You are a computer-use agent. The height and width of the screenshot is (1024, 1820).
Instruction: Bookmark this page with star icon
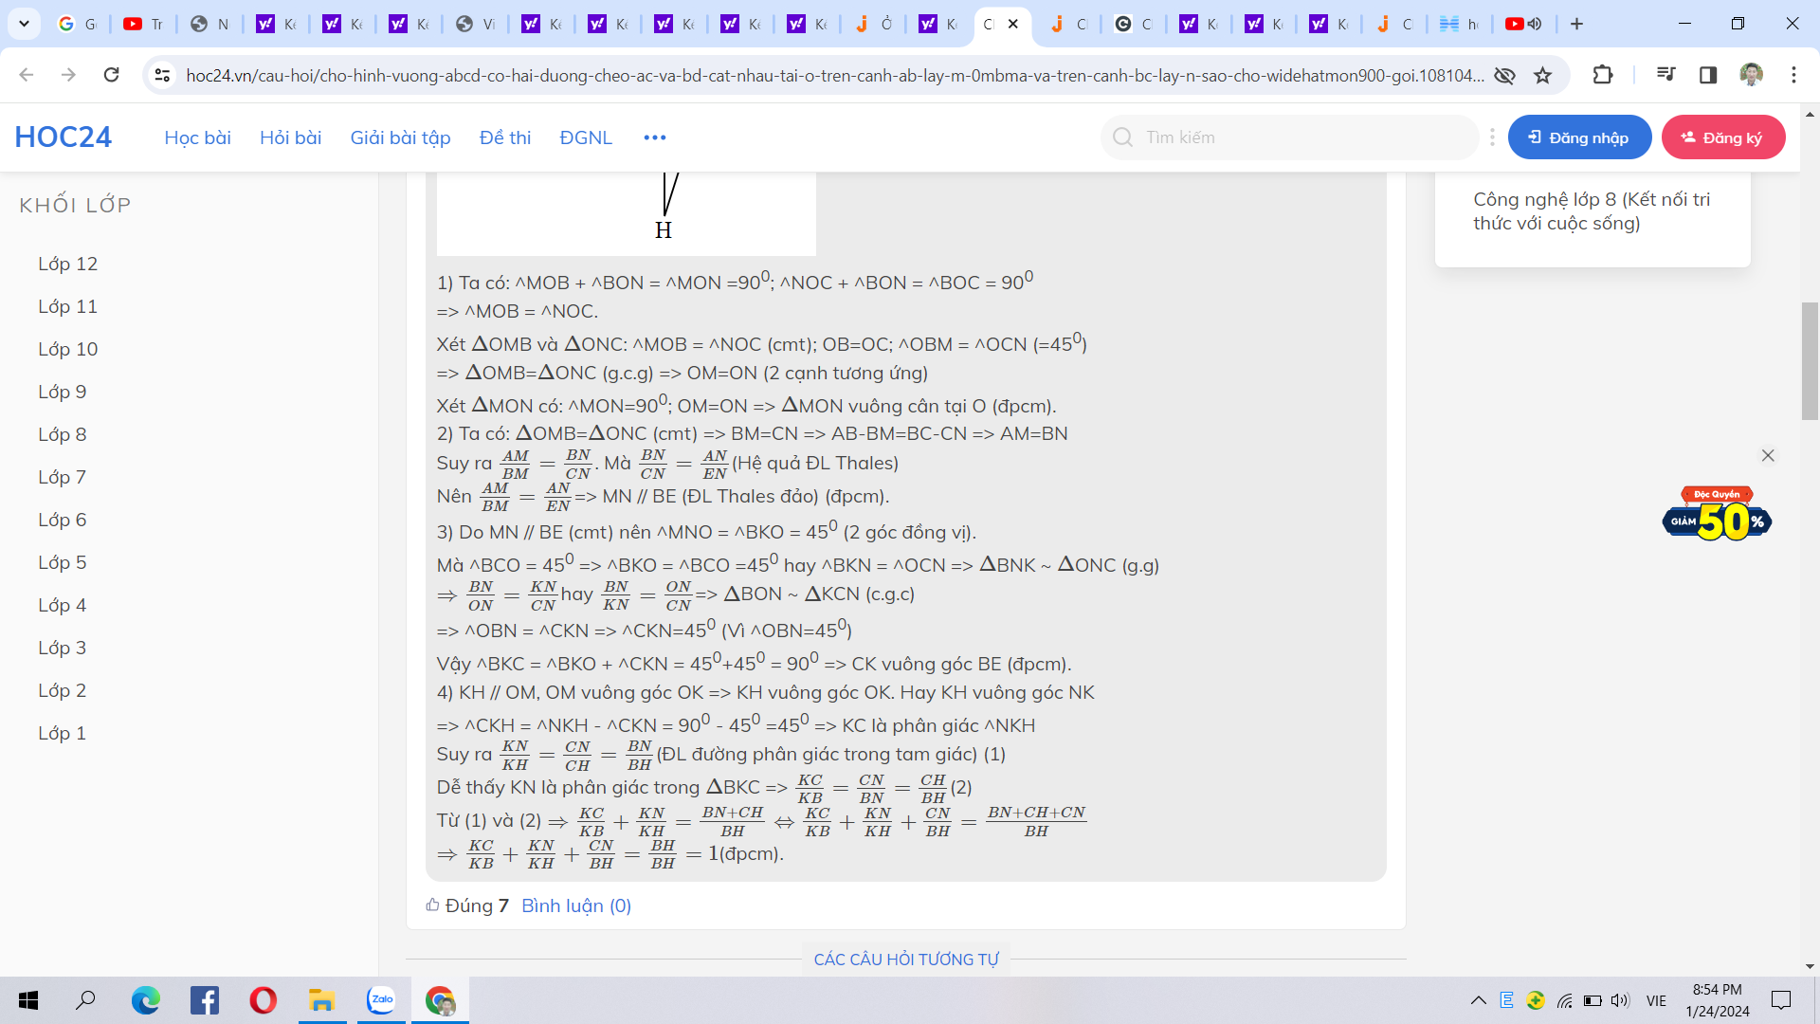pyautogui.click(x=1543, y=75)
